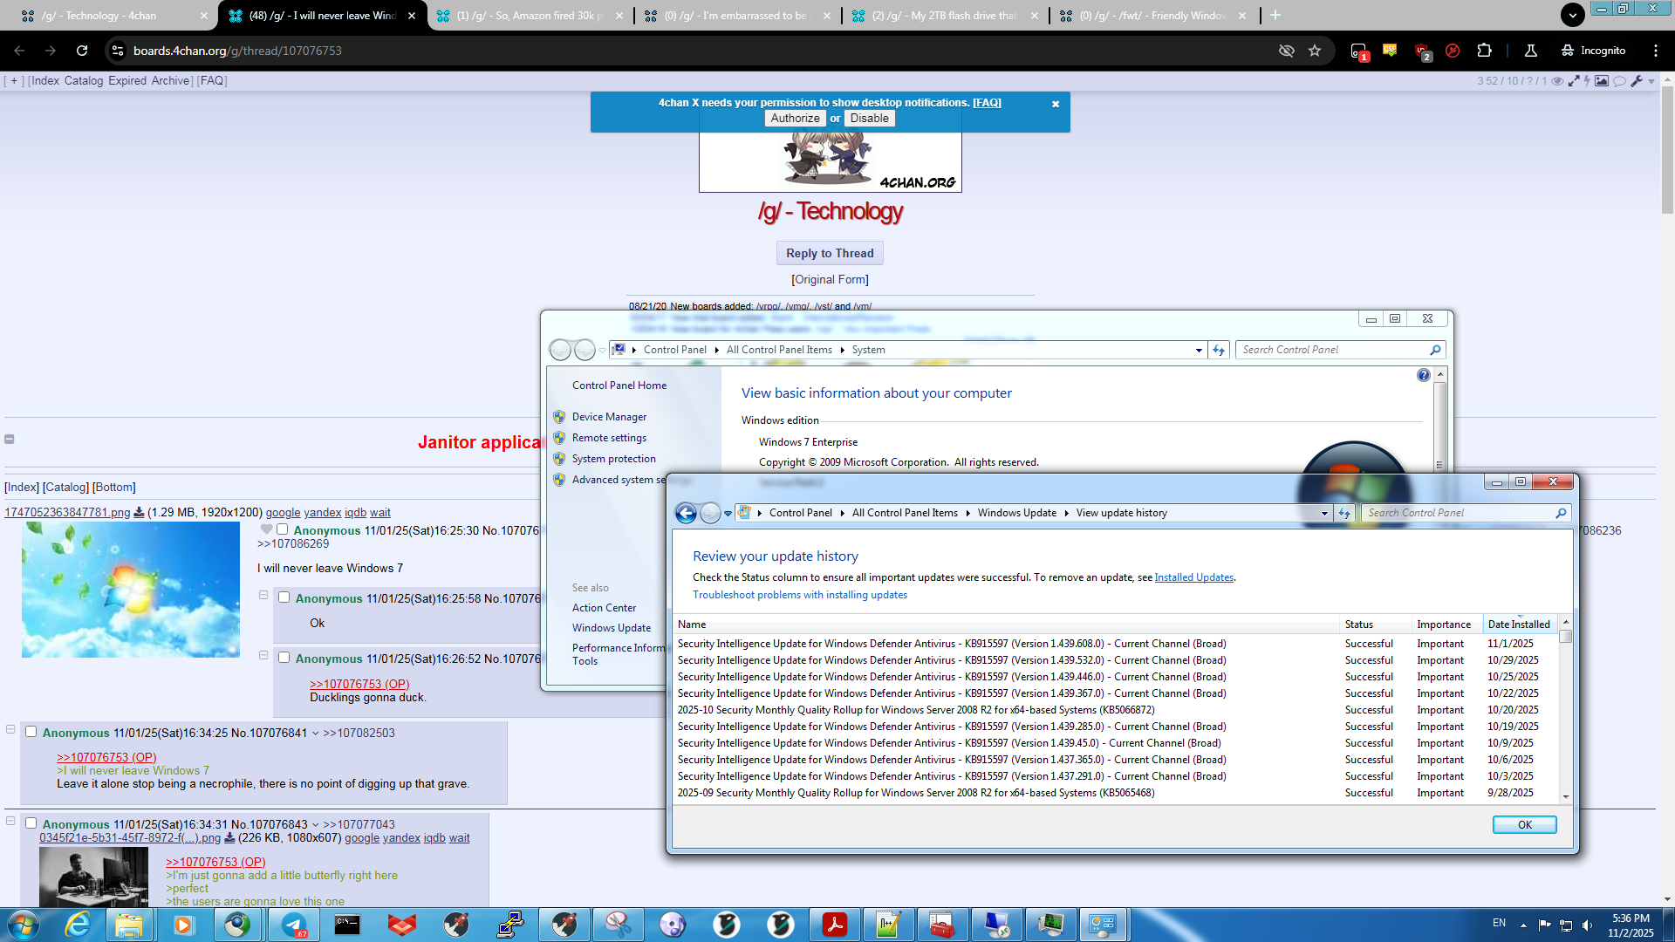Tick the checkbox on post No.107076841

point(31,732)
